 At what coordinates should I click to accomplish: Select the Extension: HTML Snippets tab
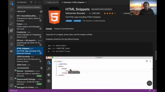pyautogui.click(x=74, y=2)
